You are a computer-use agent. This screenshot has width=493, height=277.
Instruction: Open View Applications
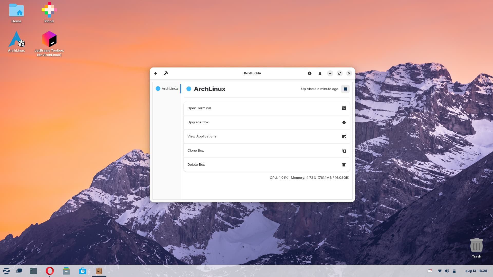[267, 136]
